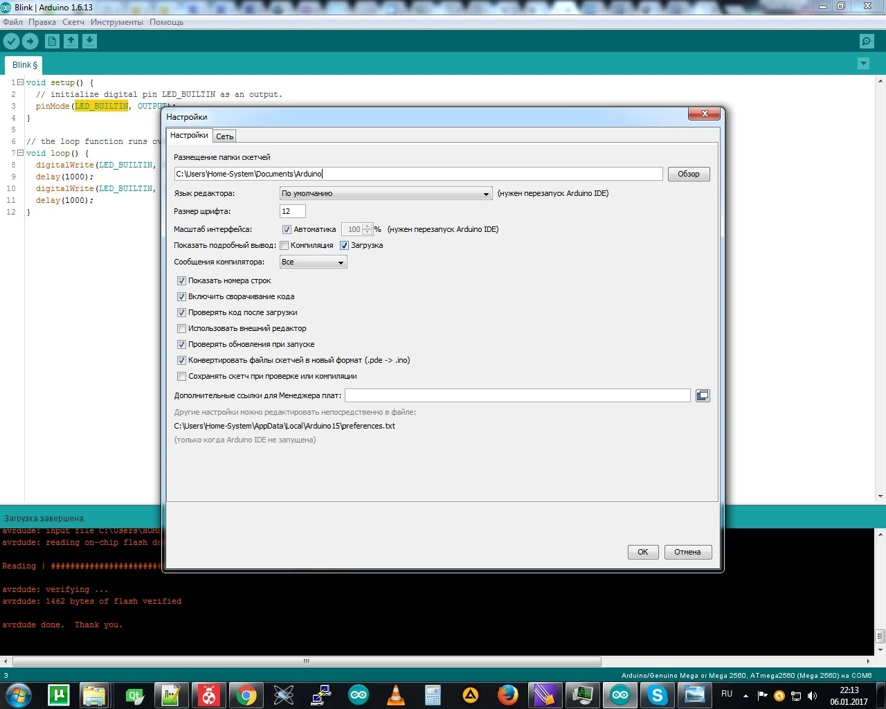Collapse the setup() function fold marker
This screenshot has height=709, width=886.
[20, 82]
